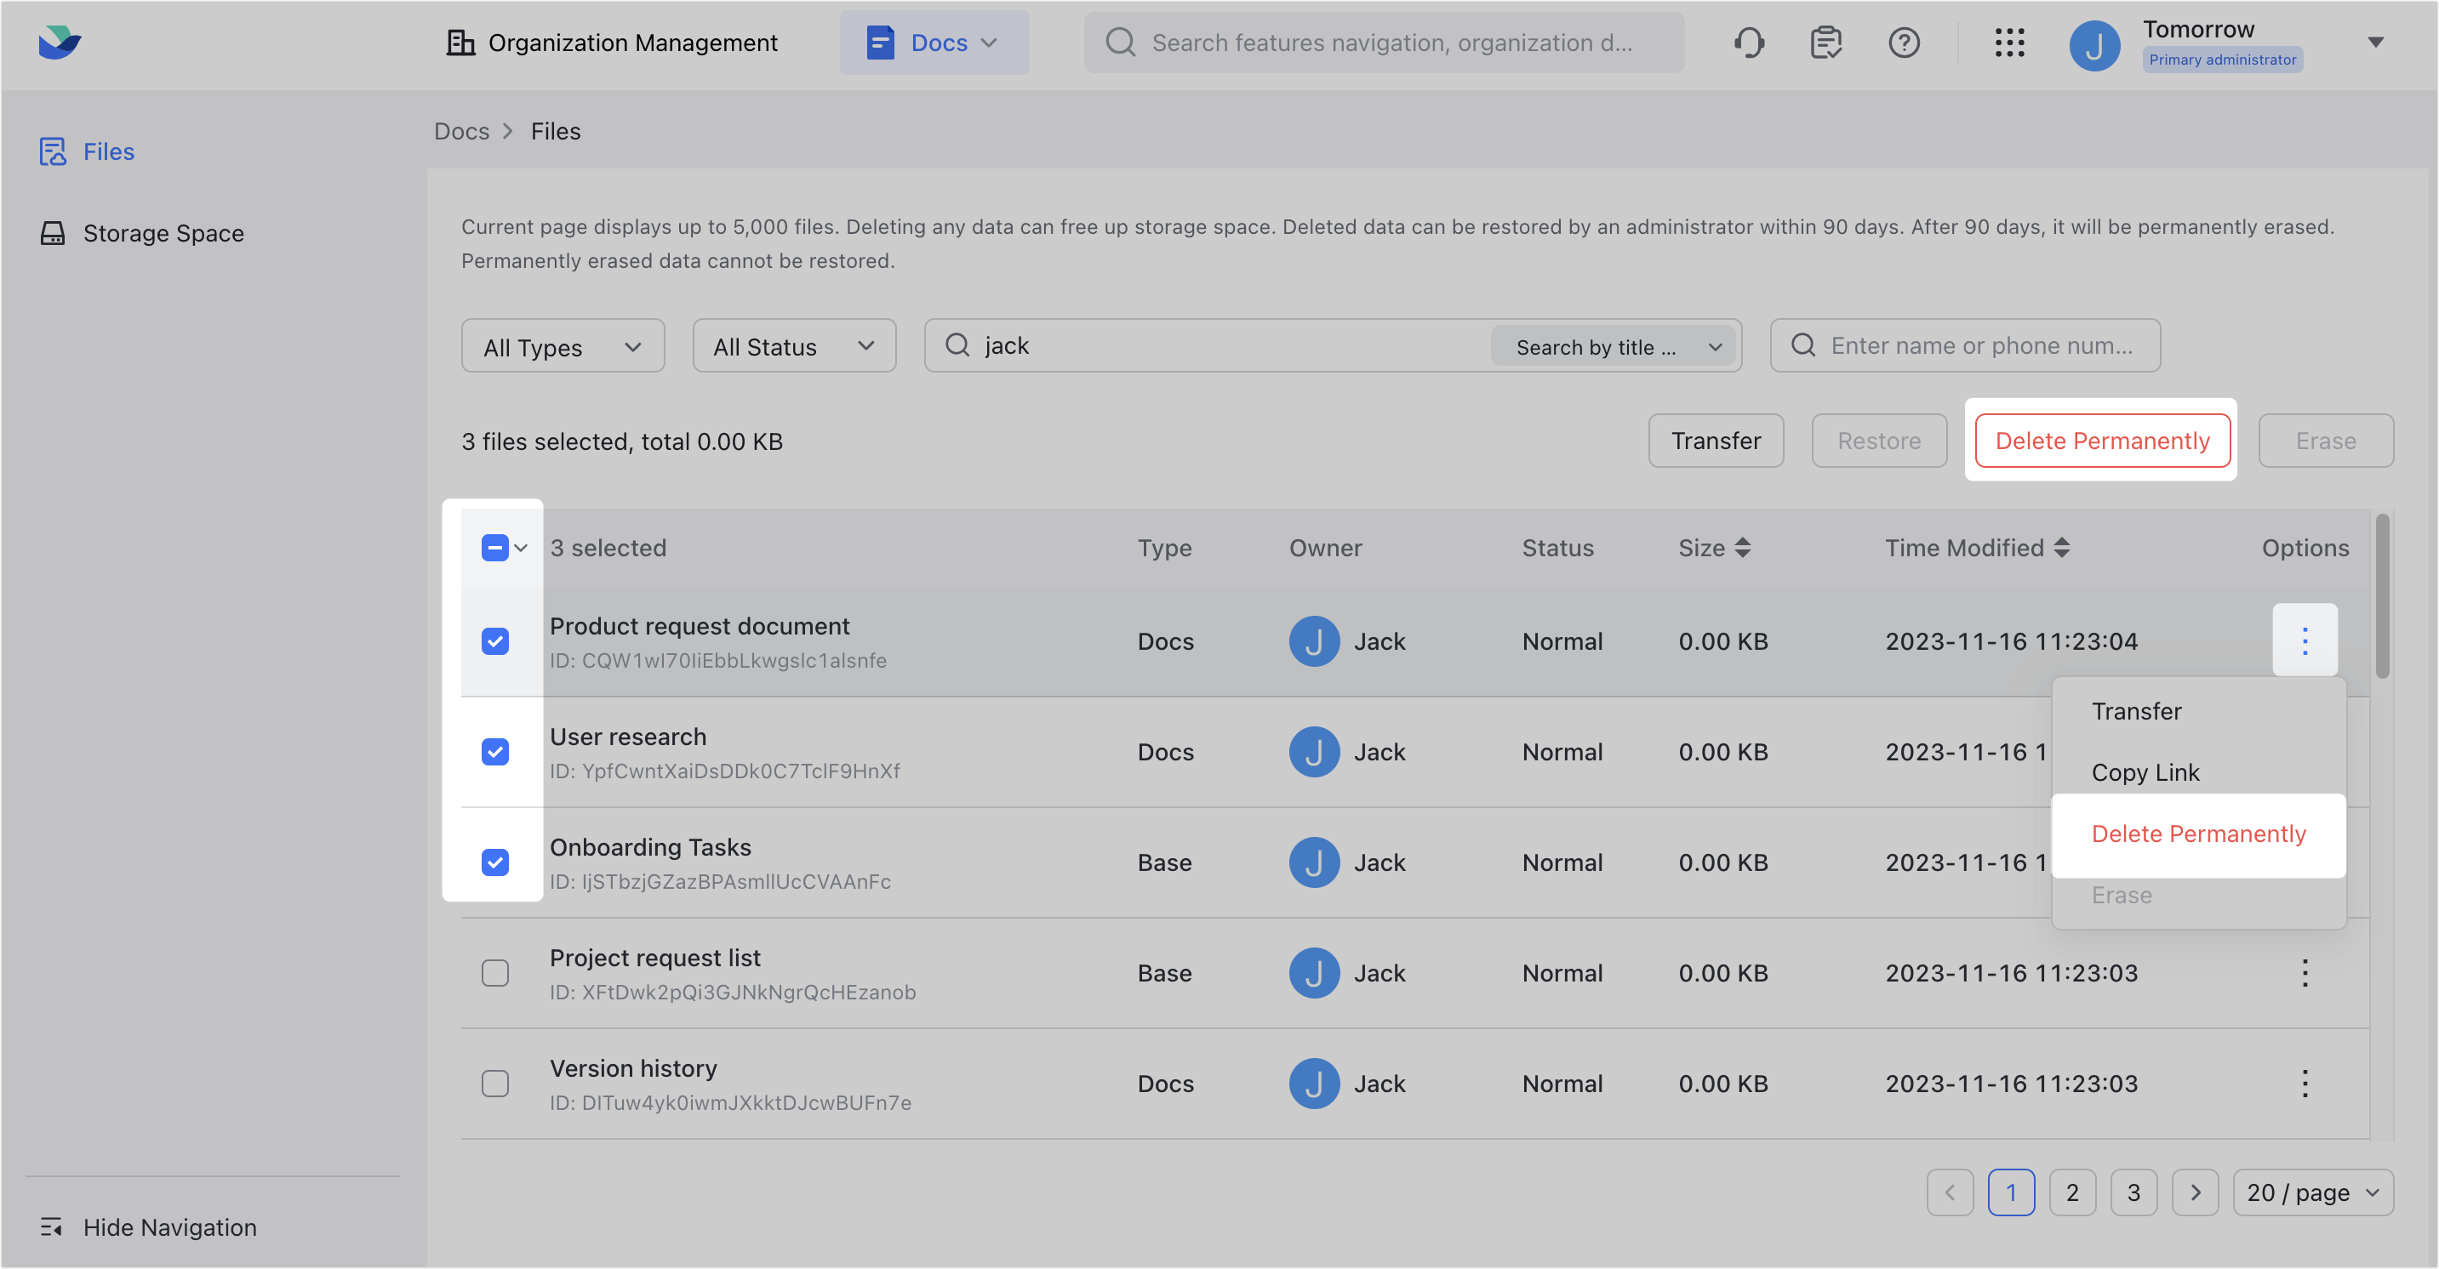Screen dimensions: 2439x1269
Task: Open Search by title dropdown
Action: 1615,347
